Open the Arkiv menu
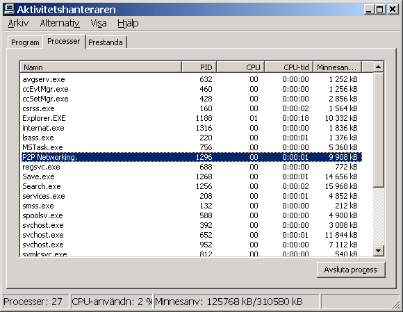The height and width of the screenshot is (312, 403). pos(18,24)
